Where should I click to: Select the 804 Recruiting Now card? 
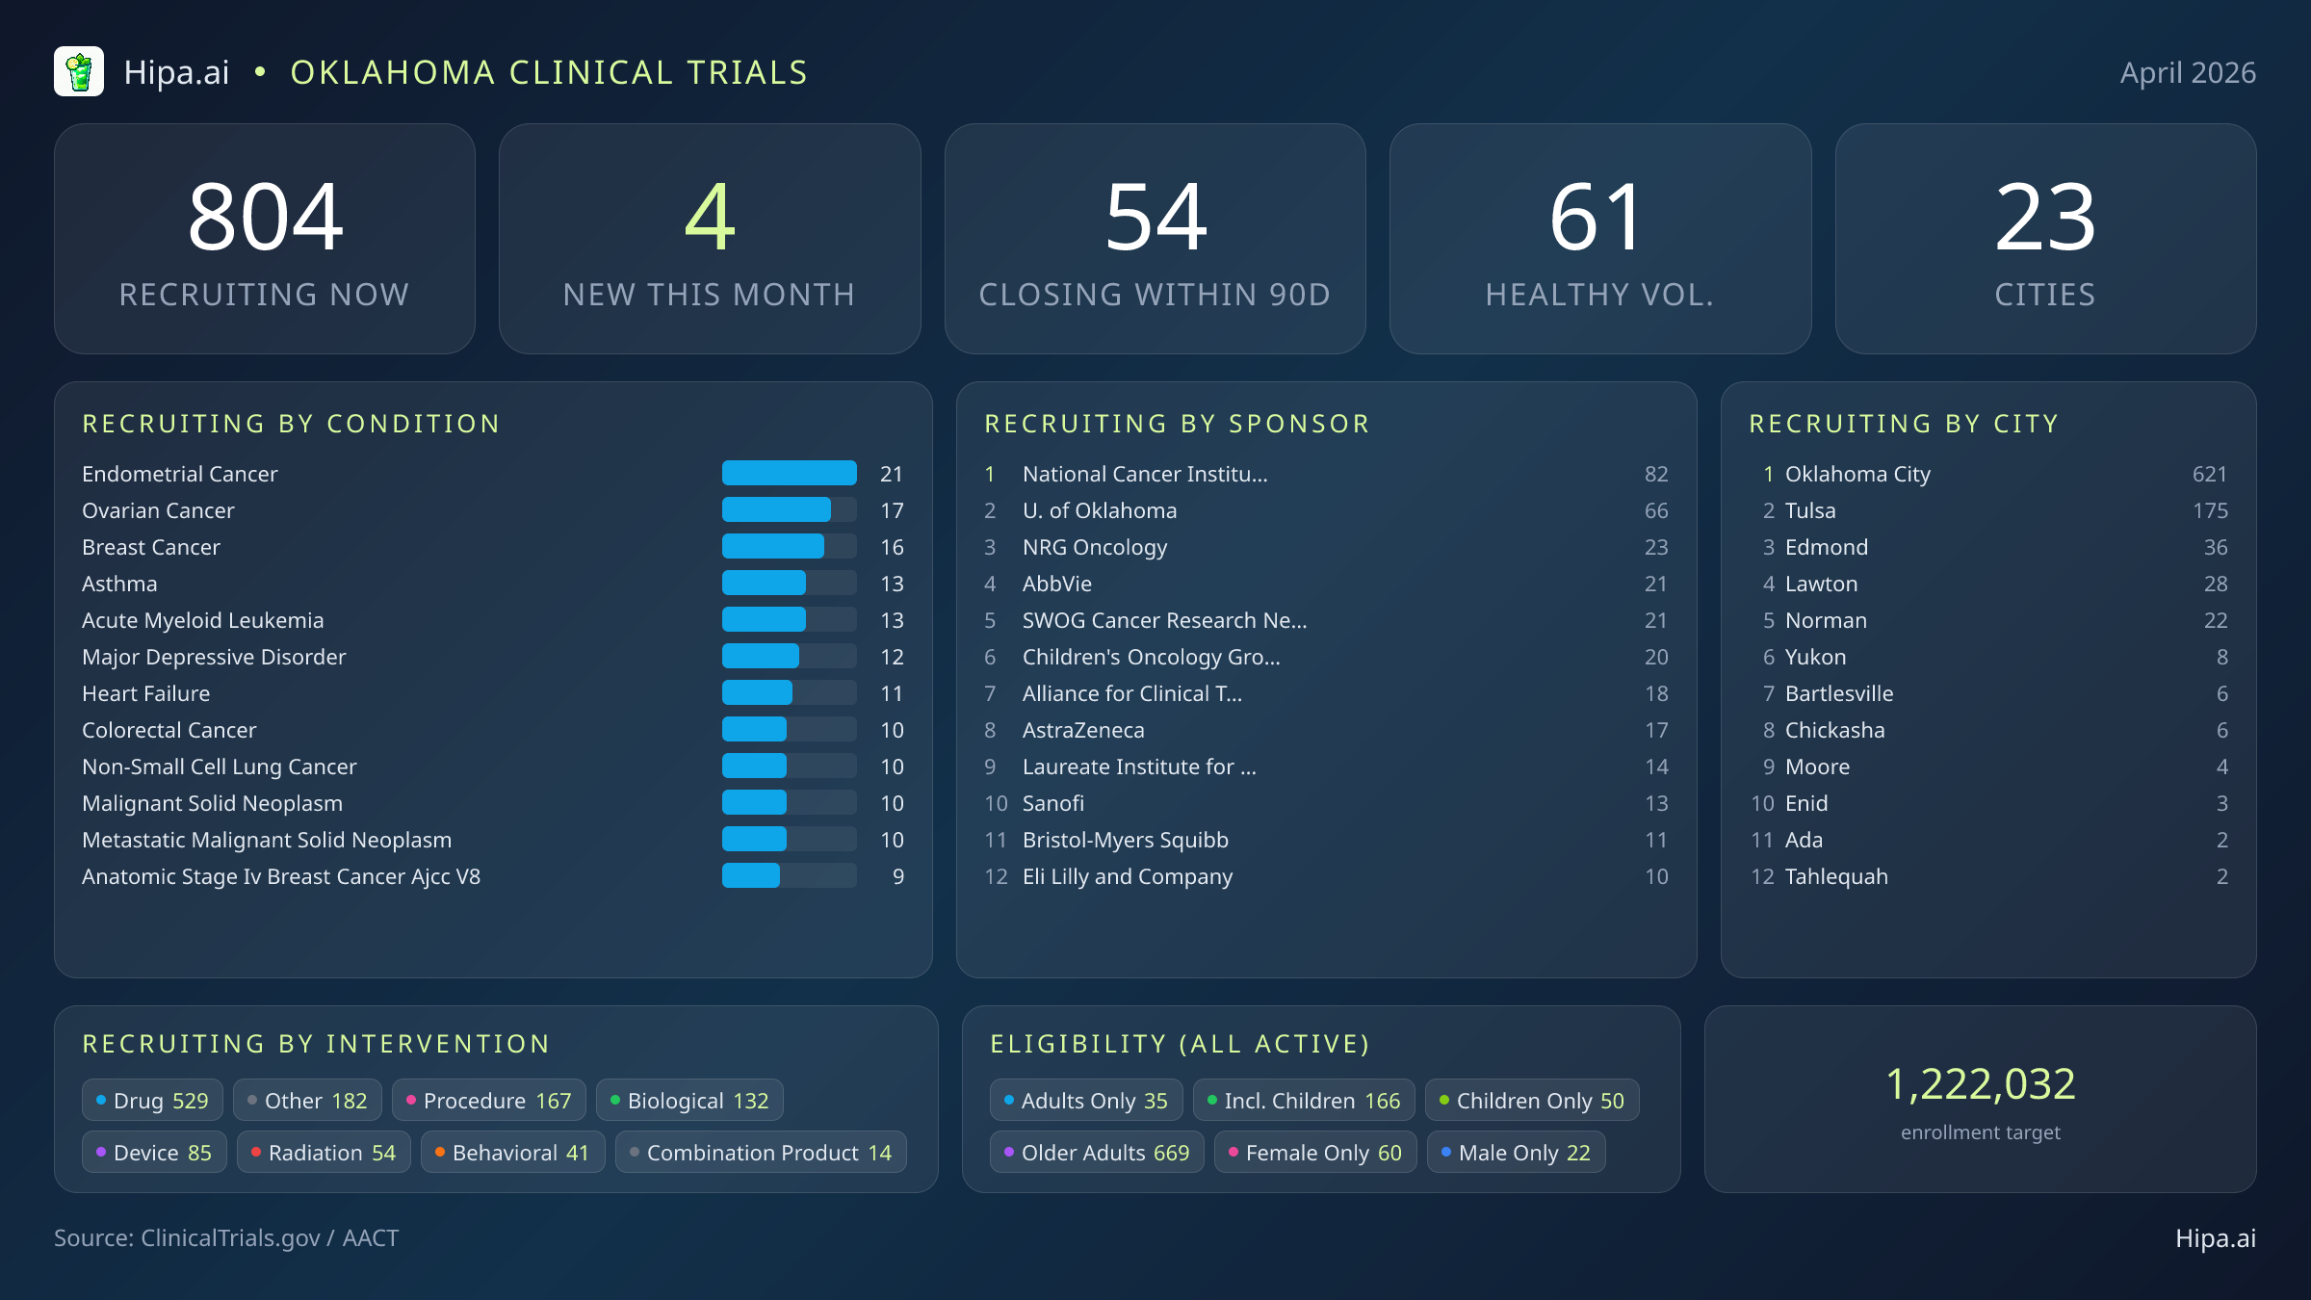point(265,239)
